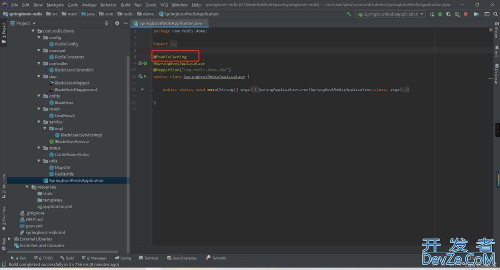
Task: Open the Build tool window at the bottom
Action: 67,258
